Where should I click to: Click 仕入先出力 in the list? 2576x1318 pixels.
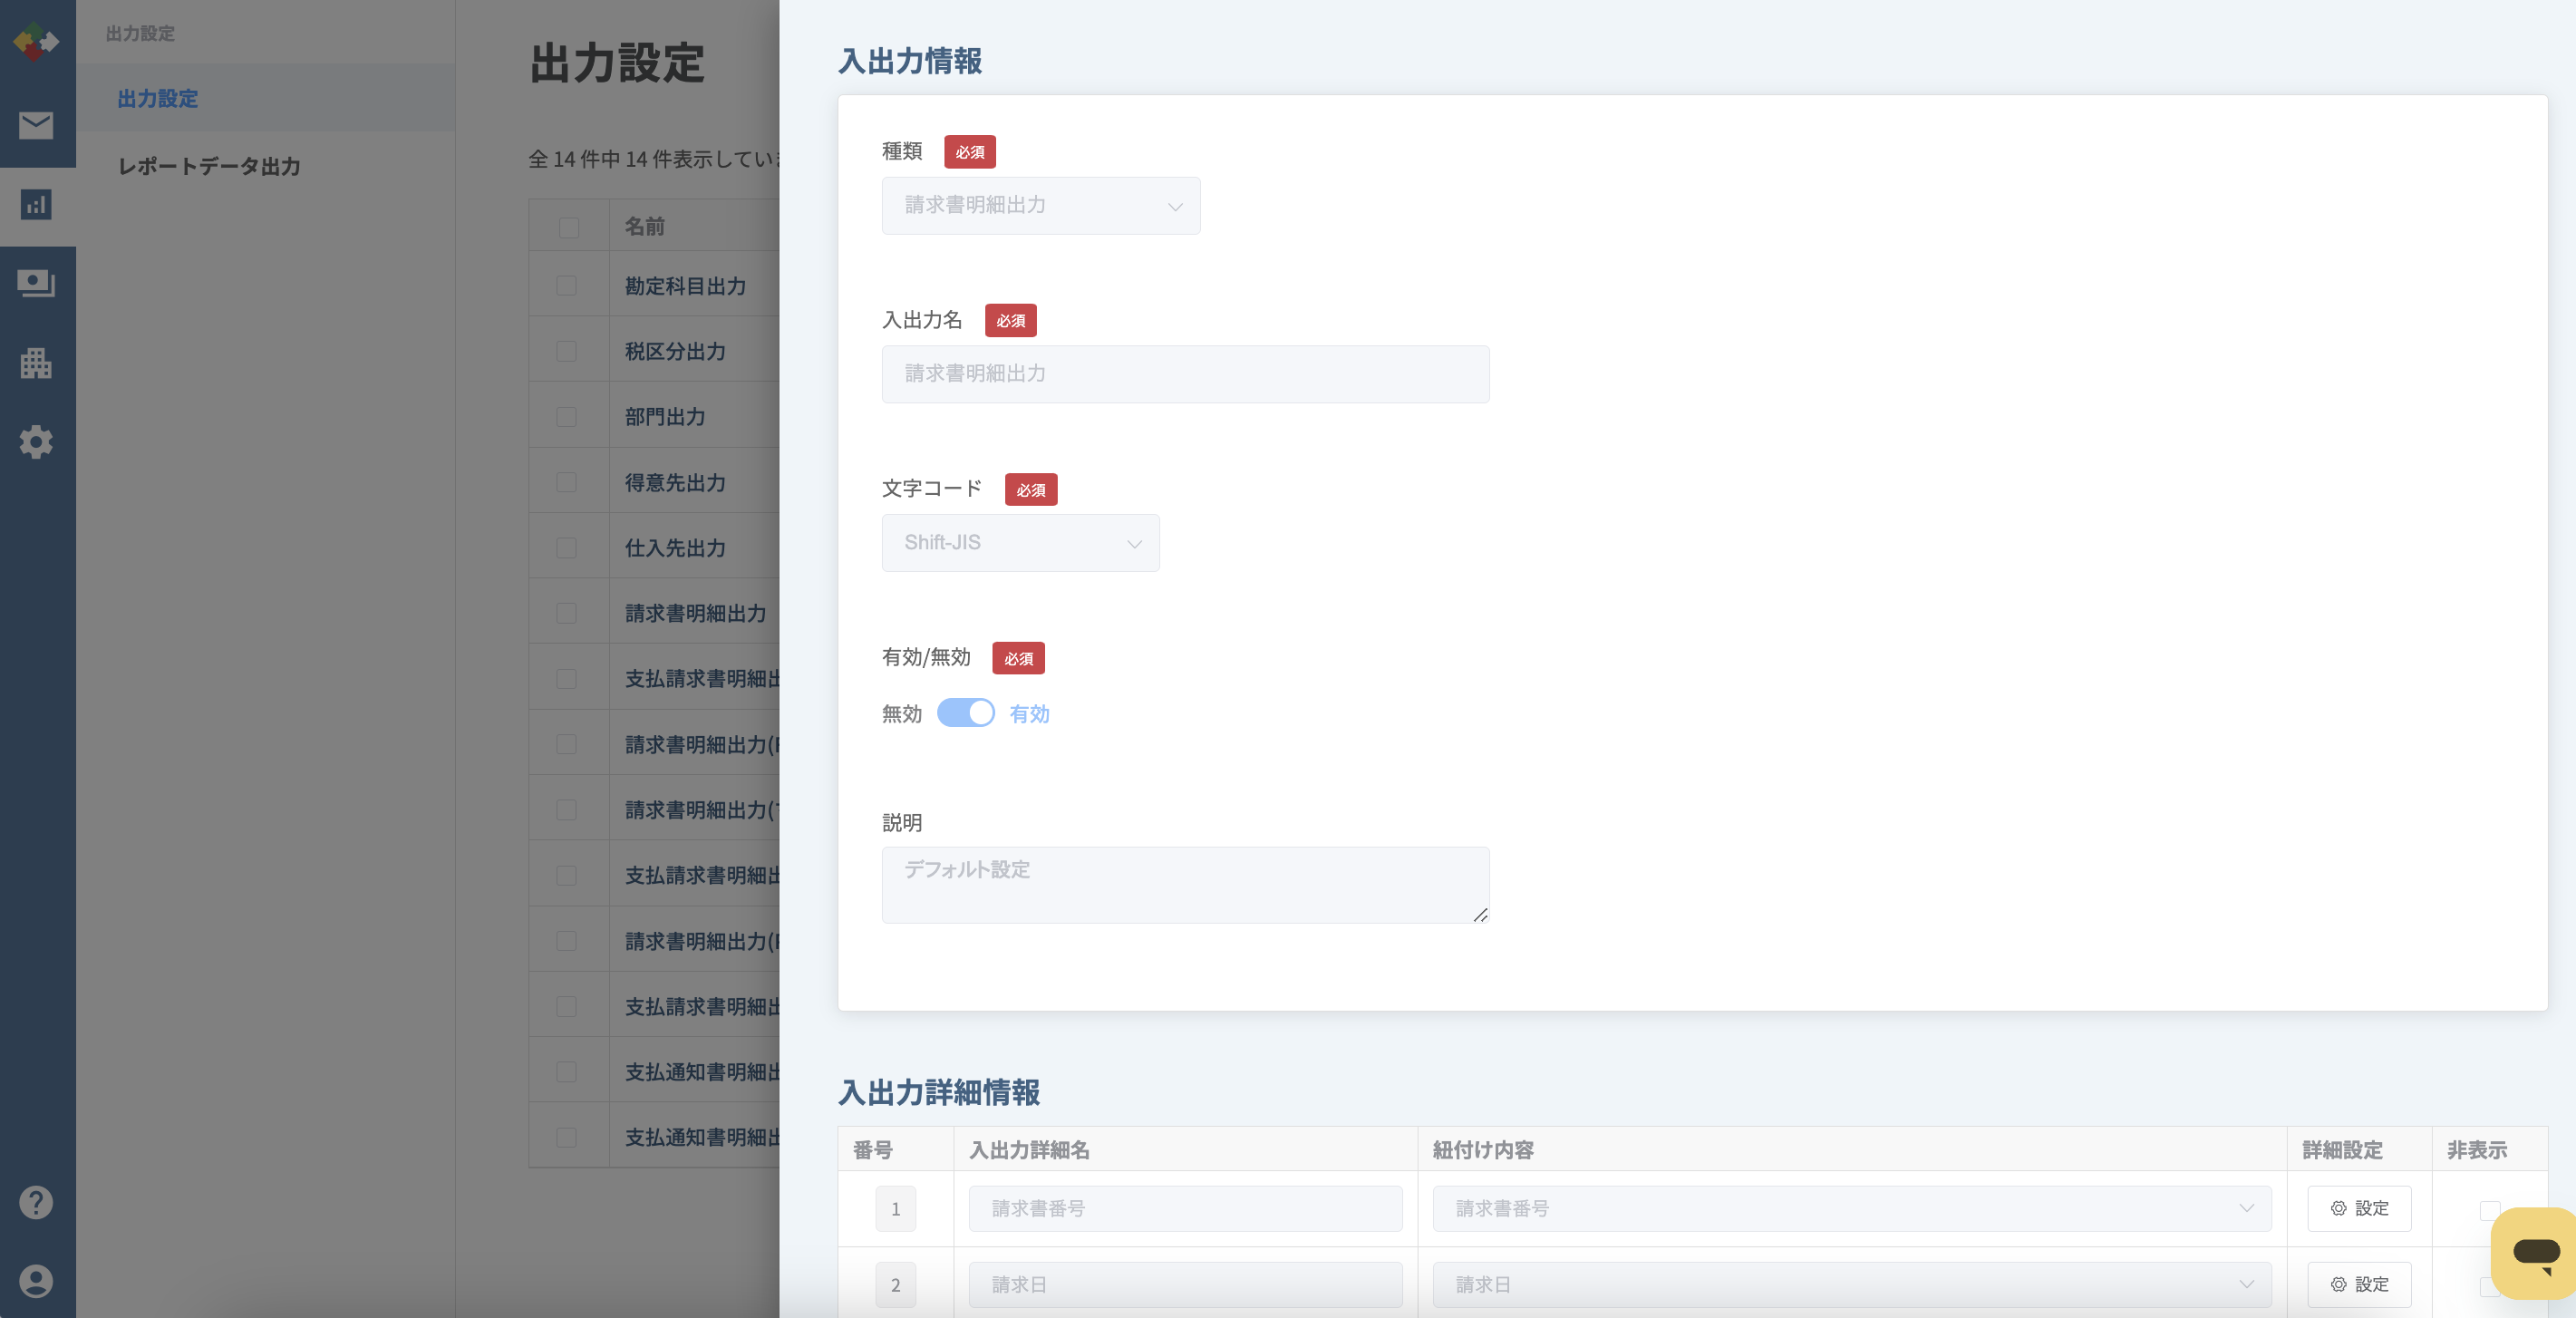pos(676,548)
